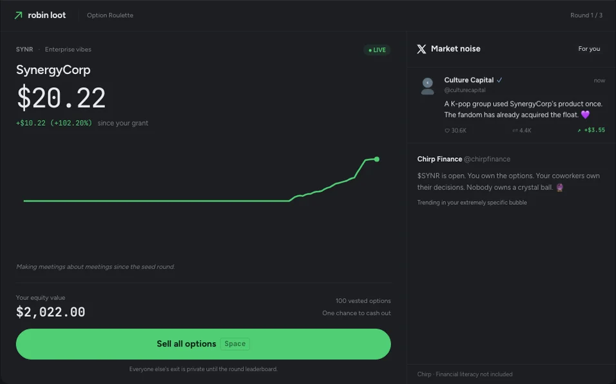Open the @culturecapital handle link
This screenshot has width=616, height=384.
[x=465, y=90]
